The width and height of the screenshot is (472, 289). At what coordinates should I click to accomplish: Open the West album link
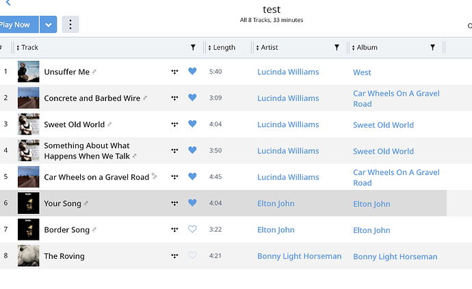[362, 72]
